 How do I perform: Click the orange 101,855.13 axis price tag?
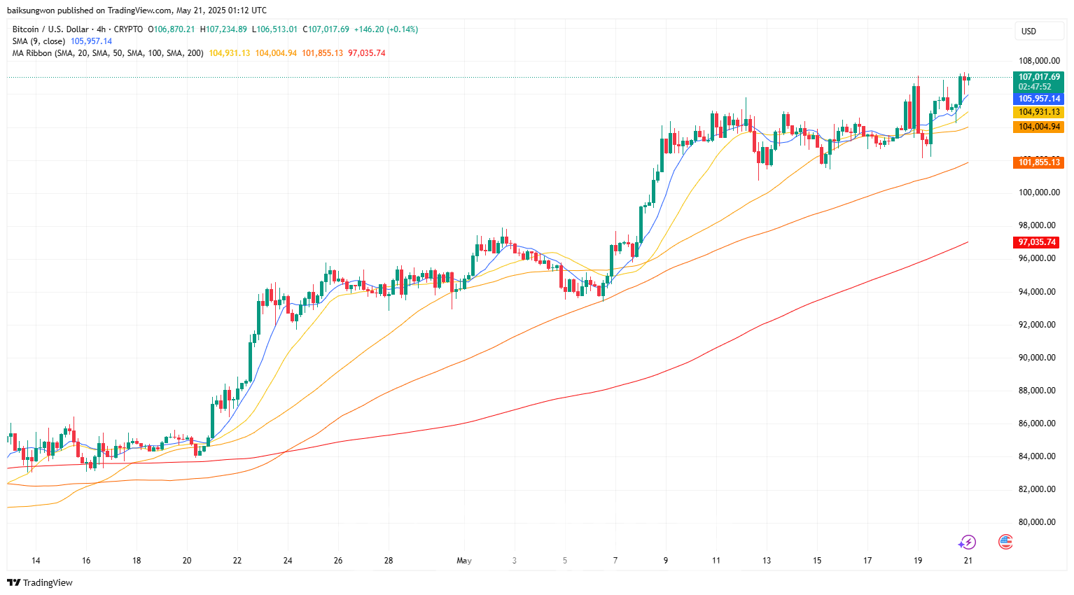pos(1039,162)
